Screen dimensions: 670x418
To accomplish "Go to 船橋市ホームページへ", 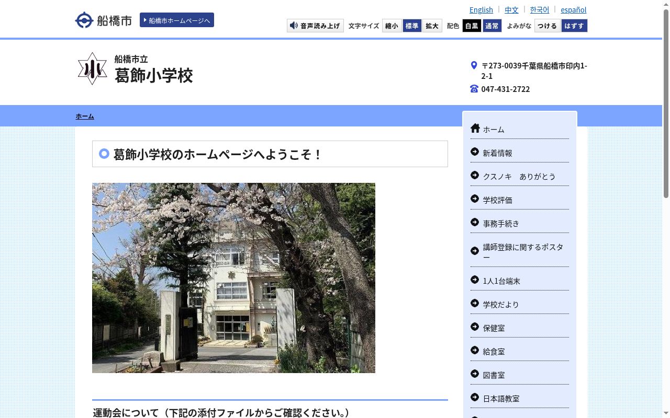I will (177, 20).
